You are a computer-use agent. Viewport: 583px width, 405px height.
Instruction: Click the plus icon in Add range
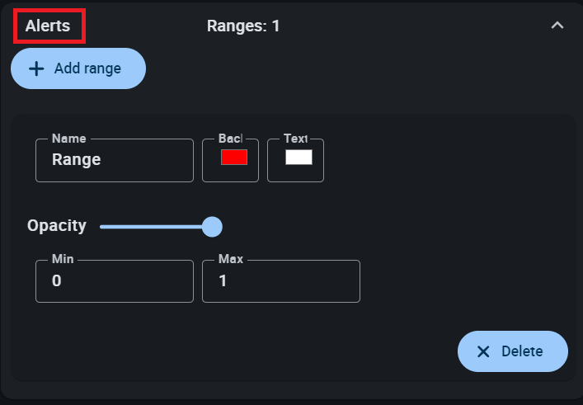pos(36,68)
